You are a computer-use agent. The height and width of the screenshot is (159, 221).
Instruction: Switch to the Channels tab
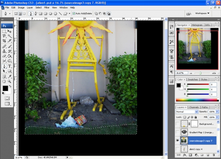[194, 107]
